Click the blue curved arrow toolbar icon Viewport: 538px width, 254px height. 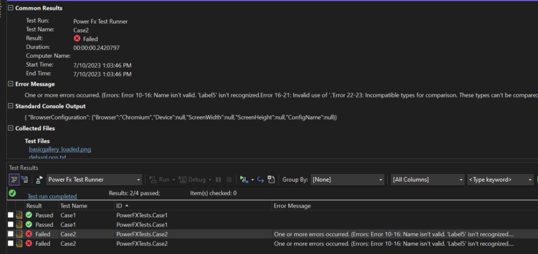pyautogui.click(x=261, y=179)
